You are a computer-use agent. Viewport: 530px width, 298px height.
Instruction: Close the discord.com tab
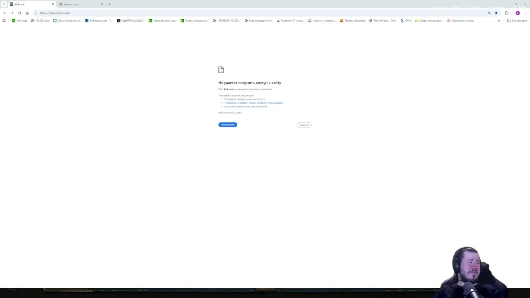[102, 4]
